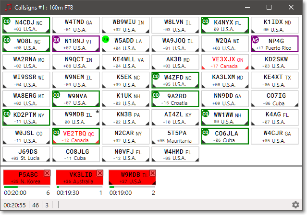Click the progress bar under P5ABC
The image size is (307, 215).
tap(26, 187)
